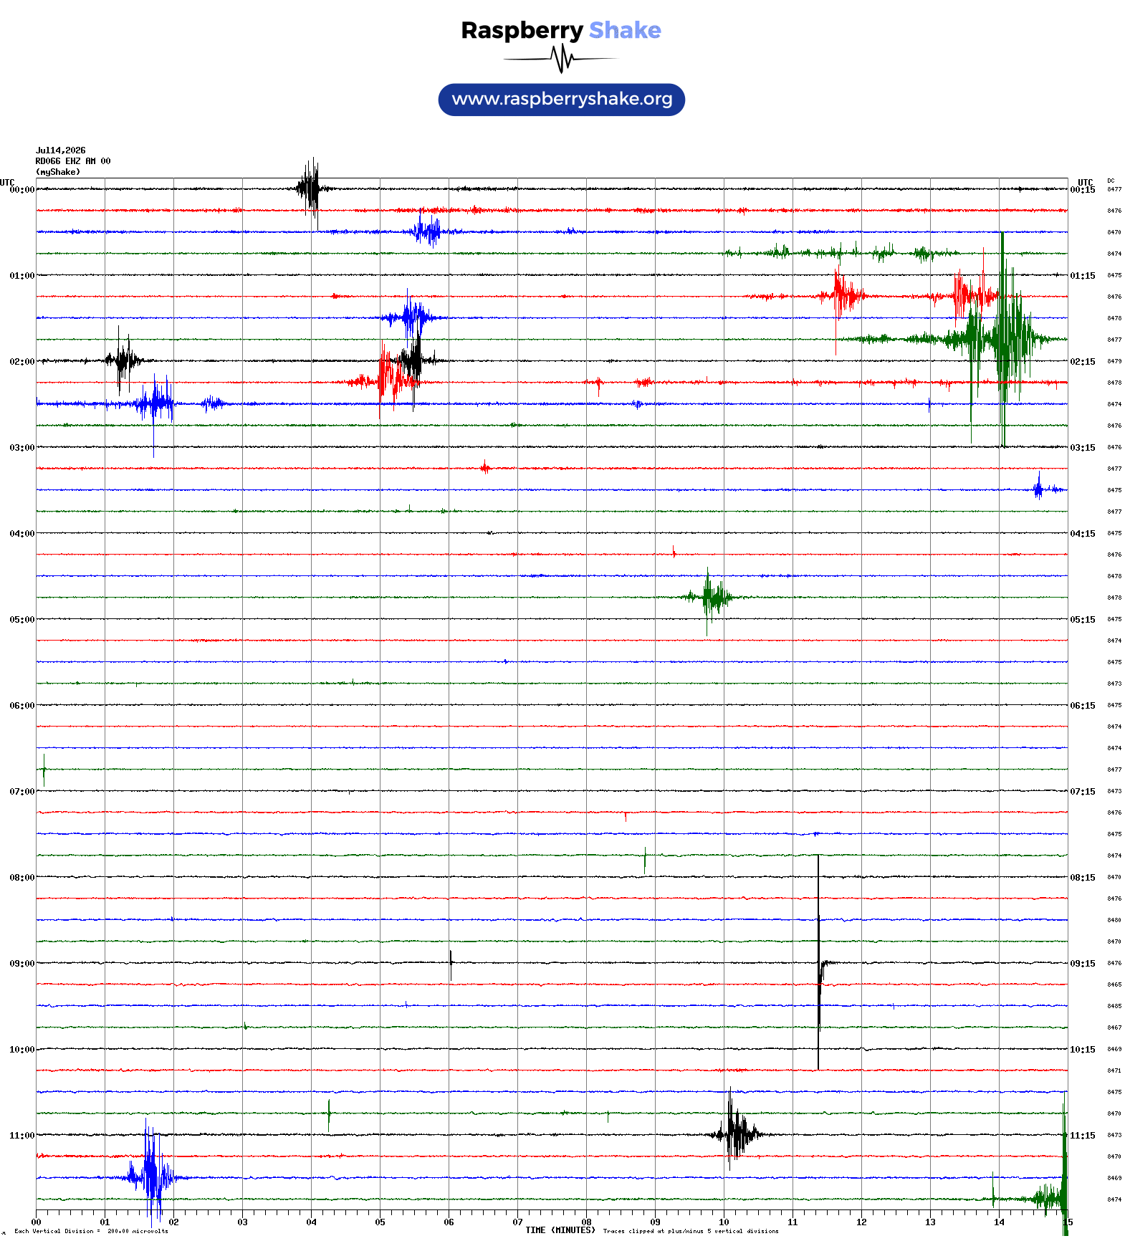Click the TIME (MINUTES) axis title
1125x1241 pixels.
click(x=560, y=1230)
